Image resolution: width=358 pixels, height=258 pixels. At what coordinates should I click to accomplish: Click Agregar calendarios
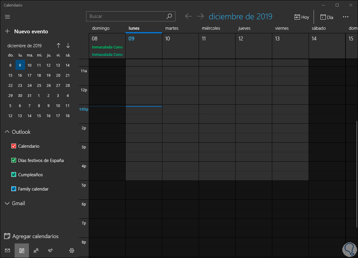pos(31,236)
